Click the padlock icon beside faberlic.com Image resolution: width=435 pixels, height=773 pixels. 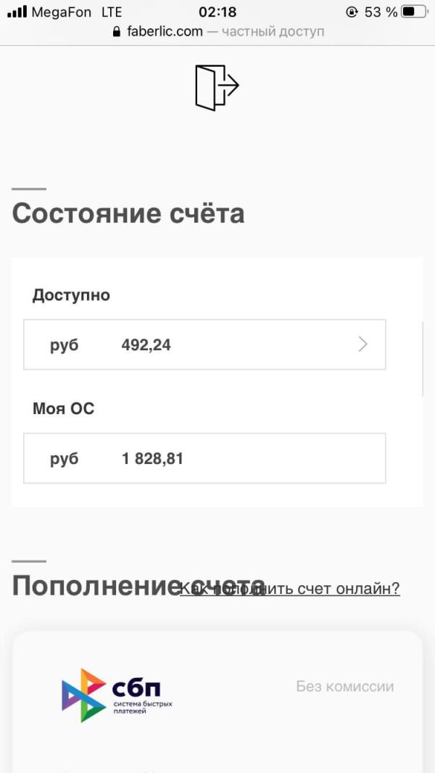coord(116,32)
